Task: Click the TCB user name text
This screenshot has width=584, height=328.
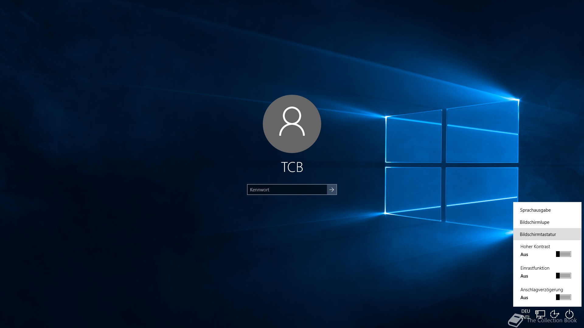Action: click(x=292, y=167)
